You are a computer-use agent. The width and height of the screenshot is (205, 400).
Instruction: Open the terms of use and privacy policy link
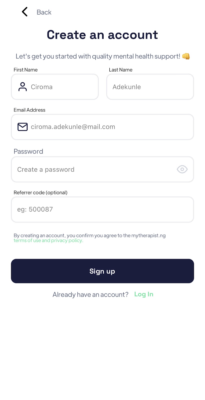click(x=48, y=240)
